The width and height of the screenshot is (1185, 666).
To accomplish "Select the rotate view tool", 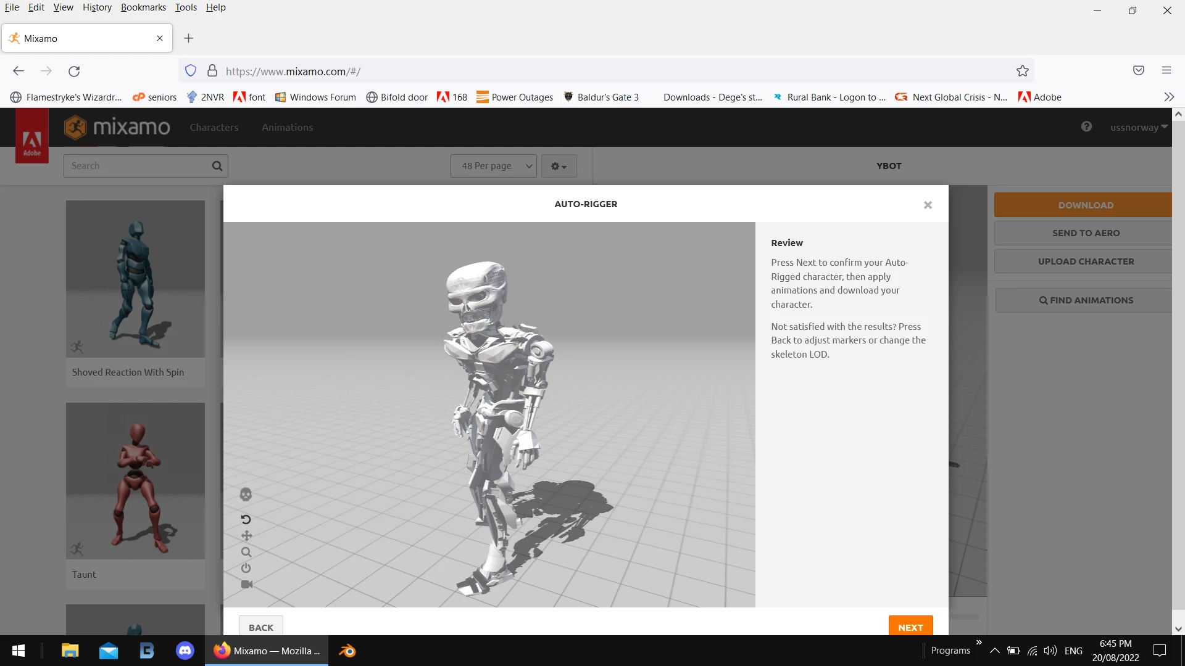I will (x=246, y=519).
